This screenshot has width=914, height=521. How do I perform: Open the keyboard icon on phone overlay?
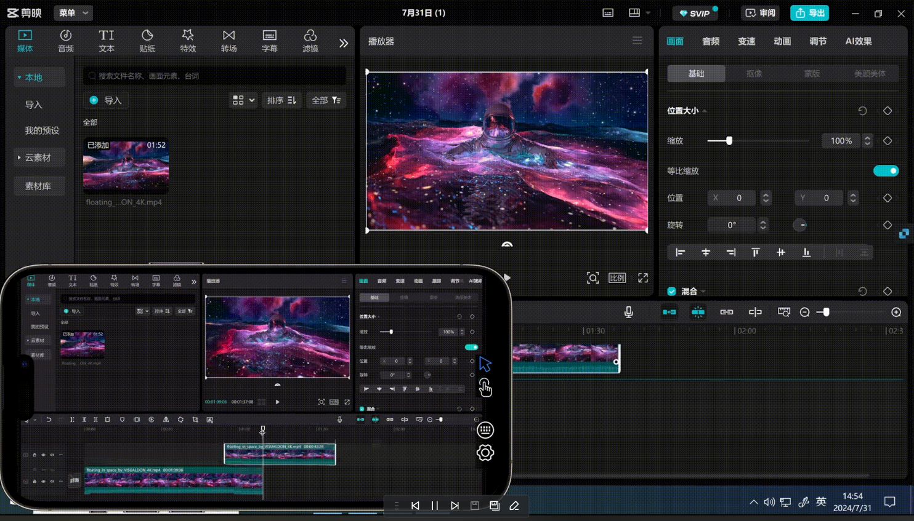pos(485,430)
